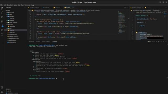The height and width of the screenshot is (94, 168).
Task: Close the terminal panel
Action: (166, 42)
